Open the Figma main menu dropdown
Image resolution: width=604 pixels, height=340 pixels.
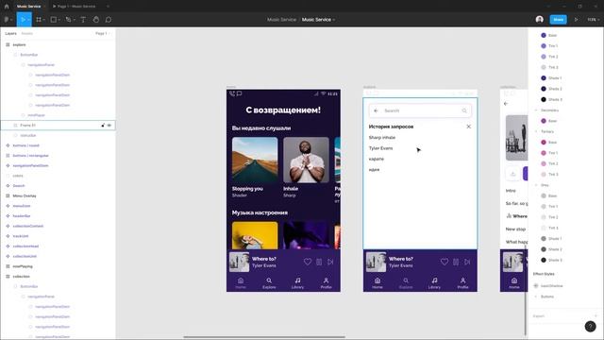(x=8, y=19)
